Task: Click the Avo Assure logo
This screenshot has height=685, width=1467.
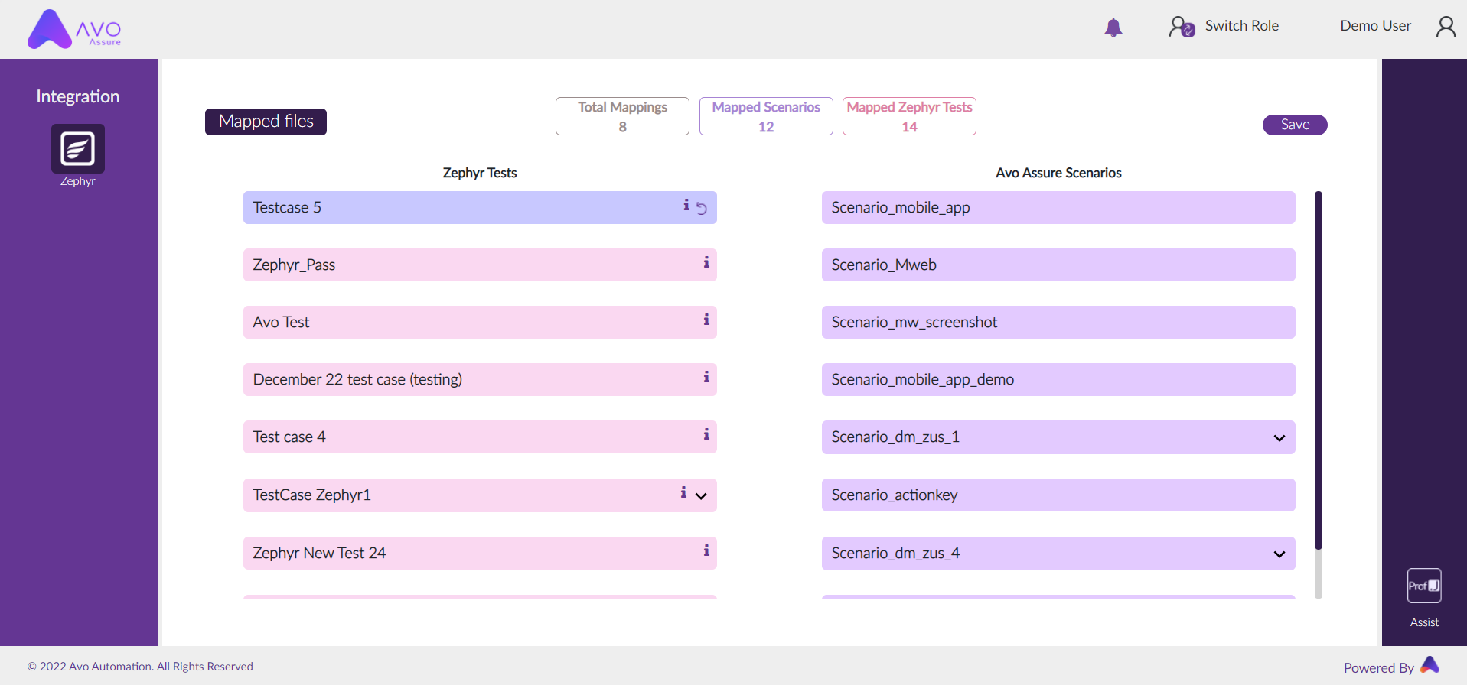Action: click(x=74, y=30)
